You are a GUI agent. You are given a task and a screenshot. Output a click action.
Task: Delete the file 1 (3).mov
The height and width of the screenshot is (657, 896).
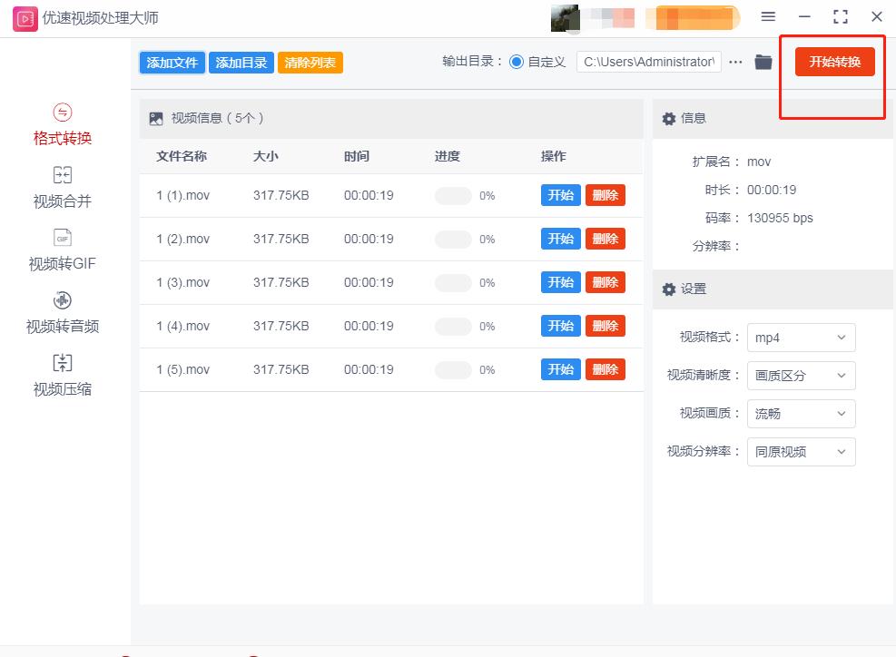pos(606,282)
